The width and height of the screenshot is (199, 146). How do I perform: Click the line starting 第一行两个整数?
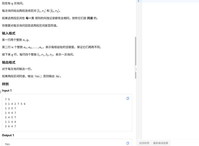tap(16, 40)
